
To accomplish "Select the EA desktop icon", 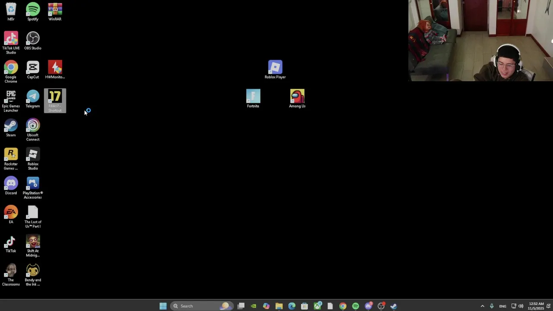I will 11,215.
